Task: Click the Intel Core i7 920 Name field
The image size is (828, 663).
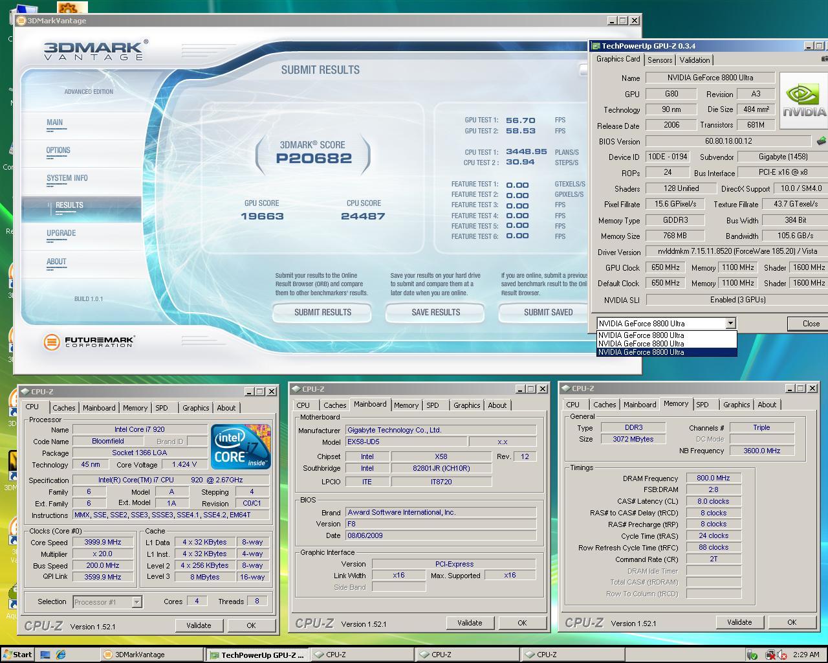Action: pyautogui.click(x=140, y=430)
